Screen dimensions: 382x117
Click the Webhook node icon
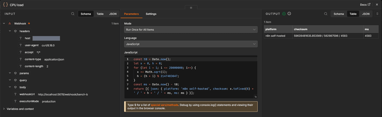(x=10, y=23)
